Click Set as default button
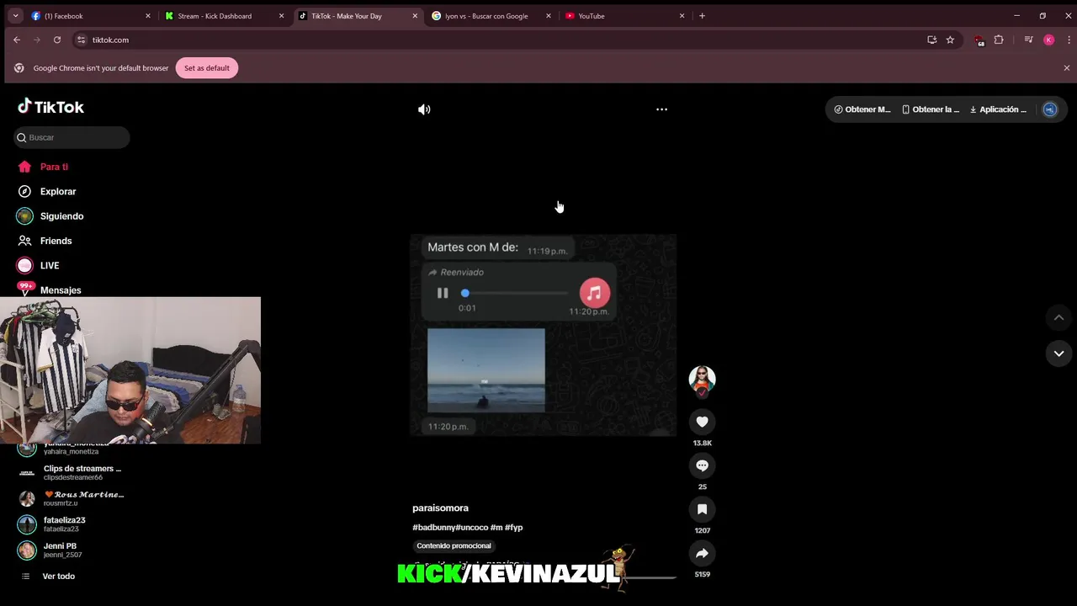This screenshot has width=1077, height=606. (x=207, y=68)
